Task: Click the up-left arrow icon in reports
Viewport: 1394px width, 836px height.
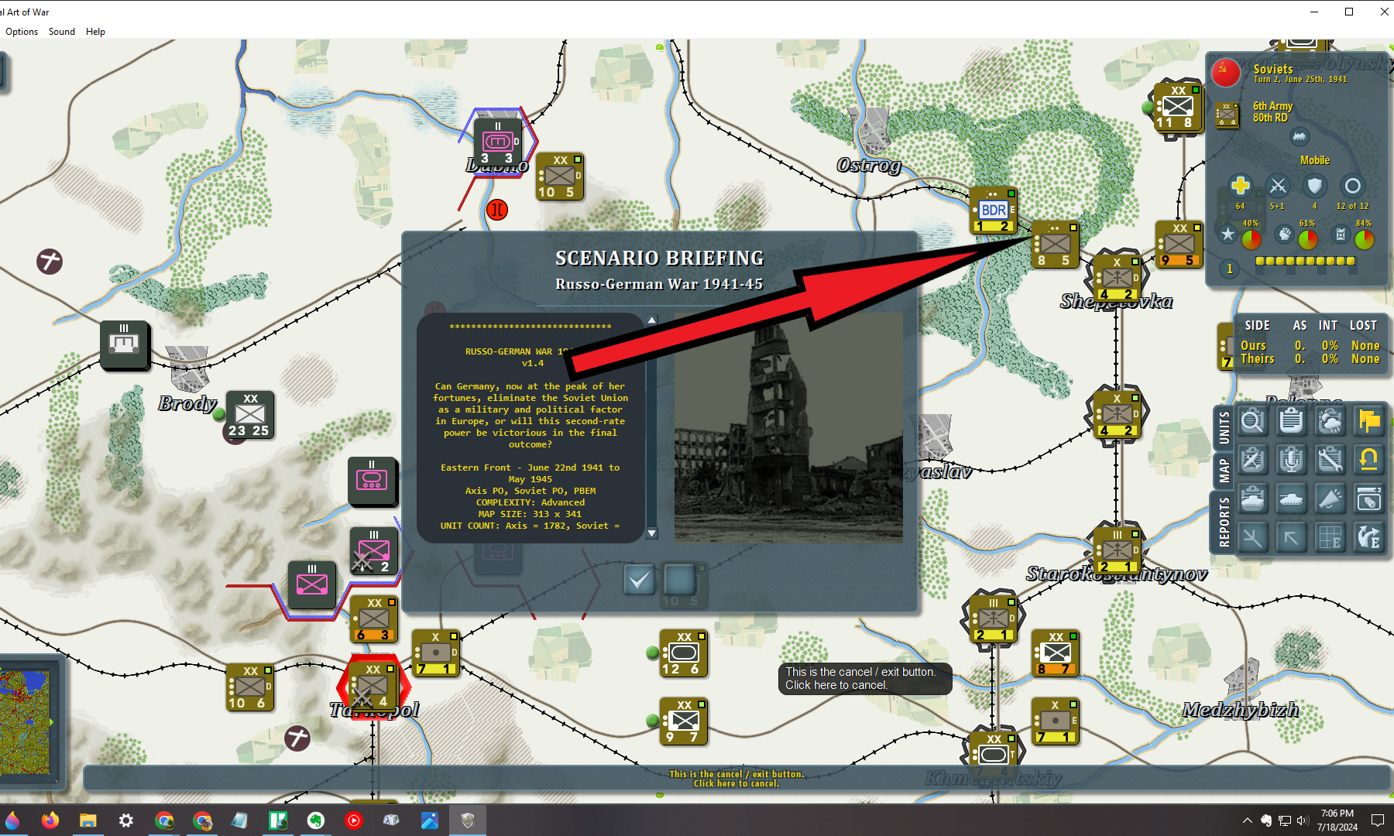Action: click(x=1291, y=538)
